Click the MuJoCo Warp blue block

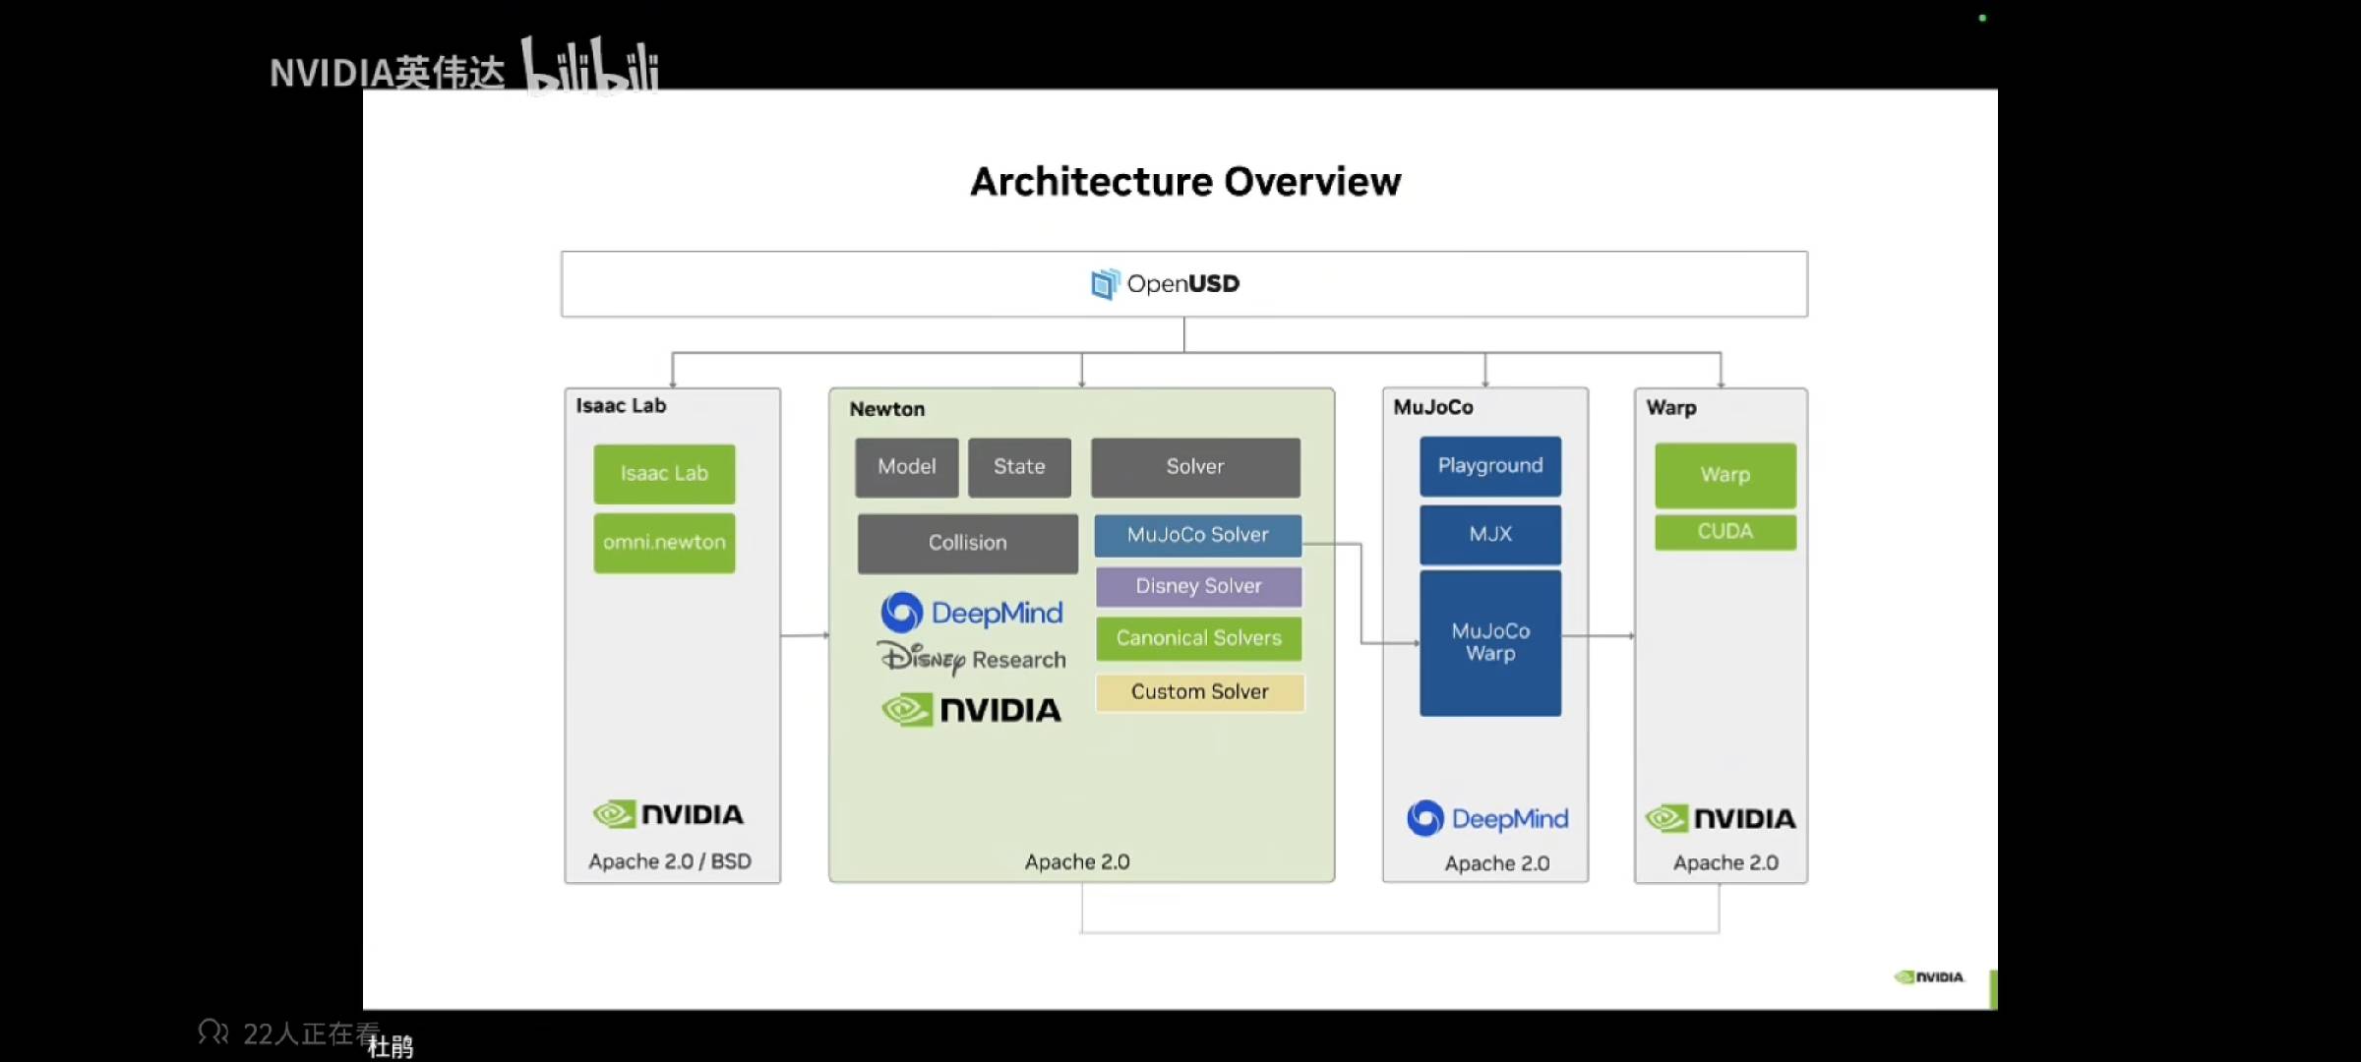[x=1489, y=642]
